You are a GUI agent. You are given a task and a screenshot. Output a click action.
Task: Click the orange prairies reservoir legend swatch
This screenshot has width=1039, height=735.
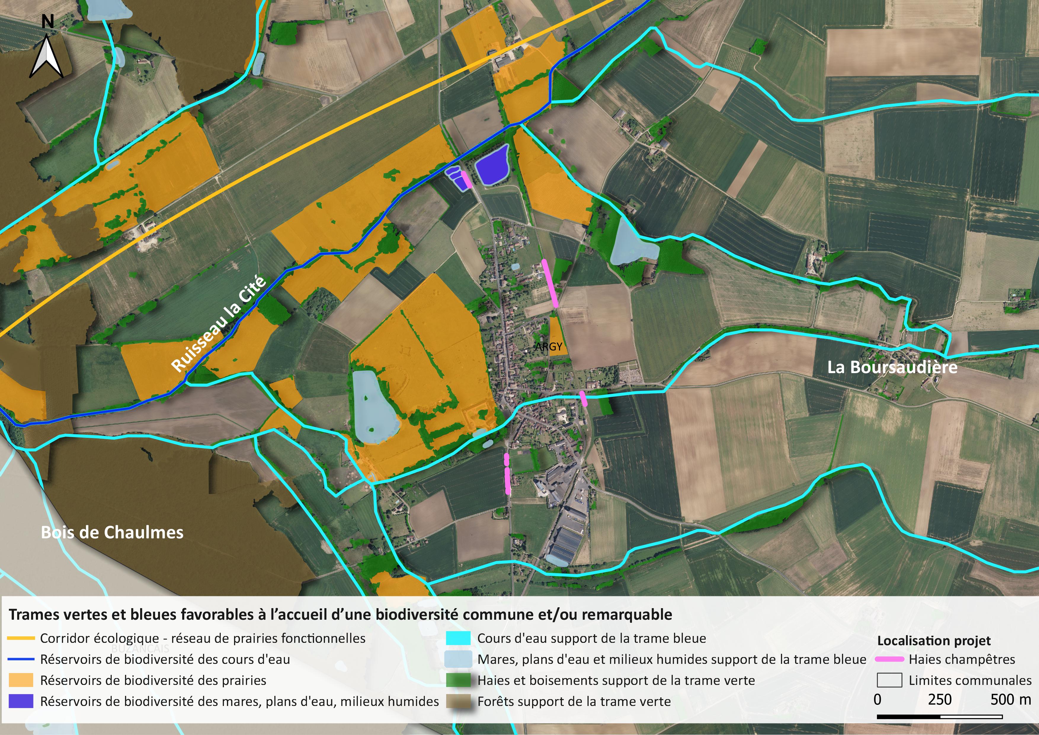pos(21,680)
